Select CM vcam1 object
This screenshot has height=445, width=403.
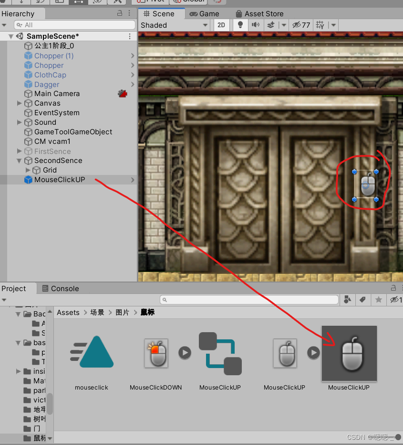click(52, 141)
